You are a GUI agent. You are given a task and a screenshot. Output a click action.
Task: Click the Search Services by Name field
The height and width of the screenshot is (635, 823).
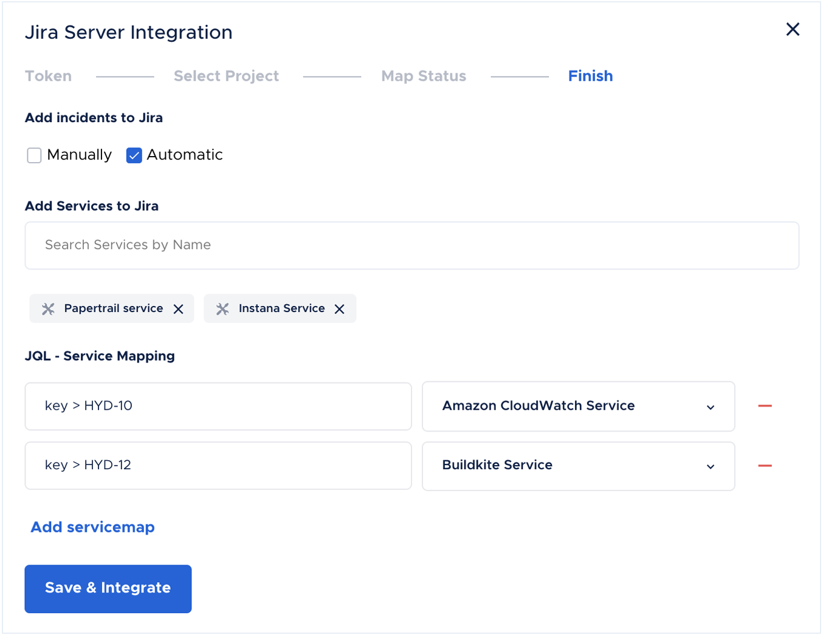tap(412, 245)
